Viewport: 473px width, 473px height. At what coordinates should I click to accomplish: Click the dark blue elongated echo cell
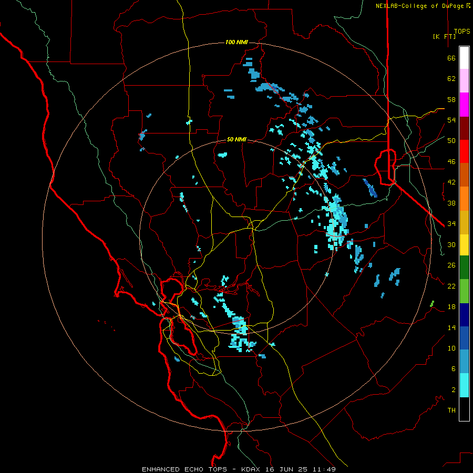tap(370, 188)
